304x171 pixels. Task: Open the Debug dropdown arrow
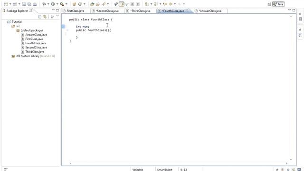(x=48, y=4)
